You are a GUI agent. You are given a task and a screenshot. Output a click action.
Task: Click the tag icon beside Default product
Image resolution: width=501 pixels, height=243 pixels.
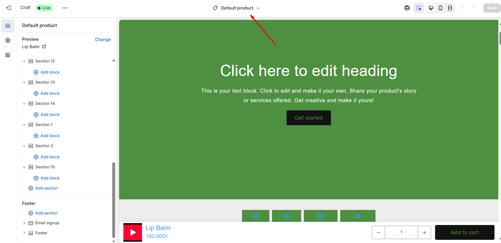click(x=215, y=8)
